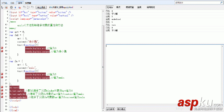Click the code pane vertical scrollbar
Viewport: 224px width, 112px height.
[103, 67]
